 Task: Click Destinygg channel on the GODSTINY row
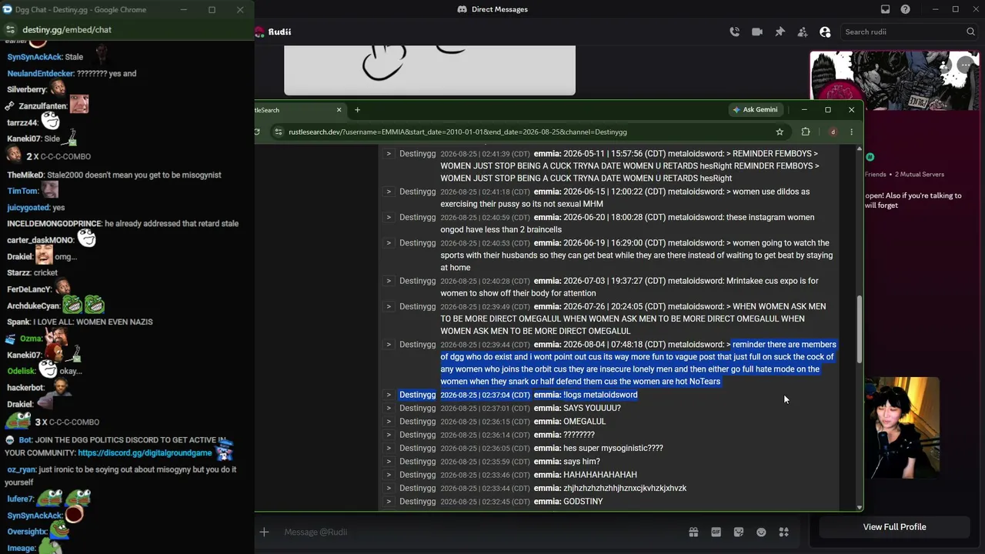[x=417, y=502]
